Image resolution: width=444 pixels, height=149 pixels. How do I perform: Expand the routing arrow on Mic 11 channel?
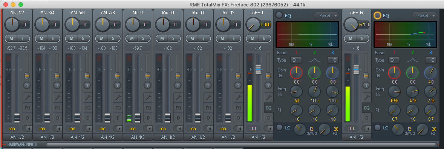(208, 129)
